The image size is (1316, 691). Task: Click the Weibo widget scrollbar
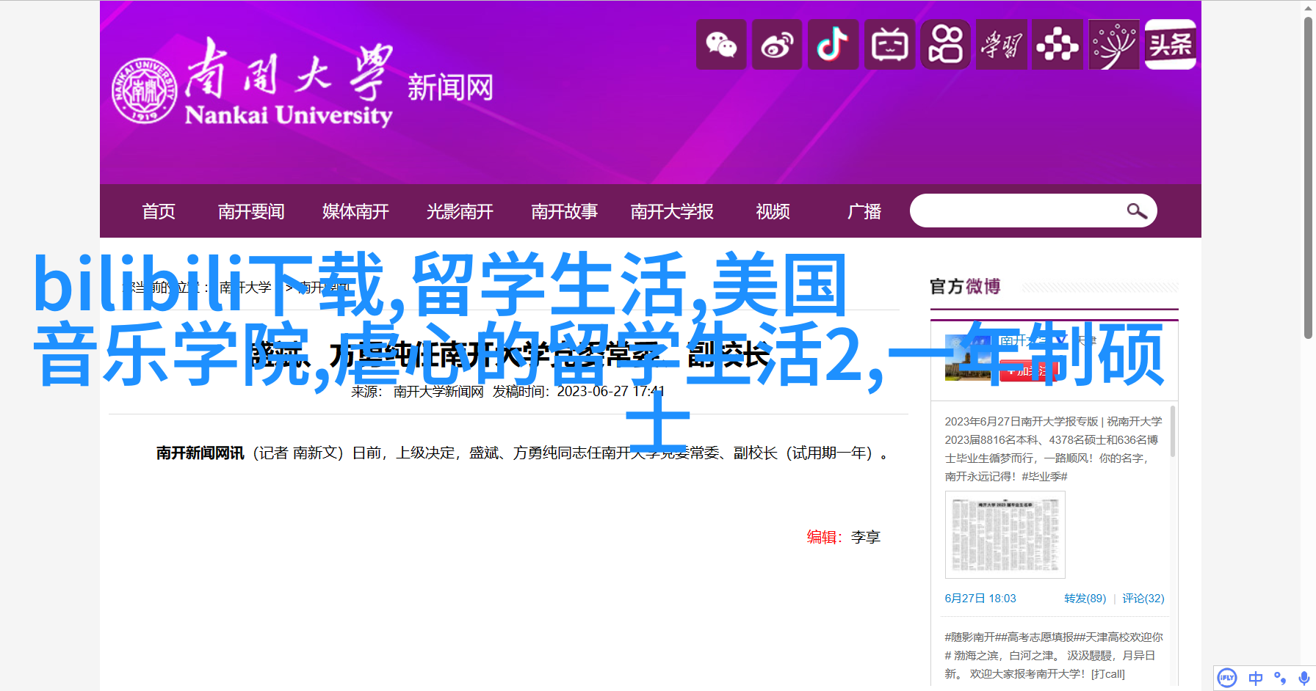click(1173, 431)
